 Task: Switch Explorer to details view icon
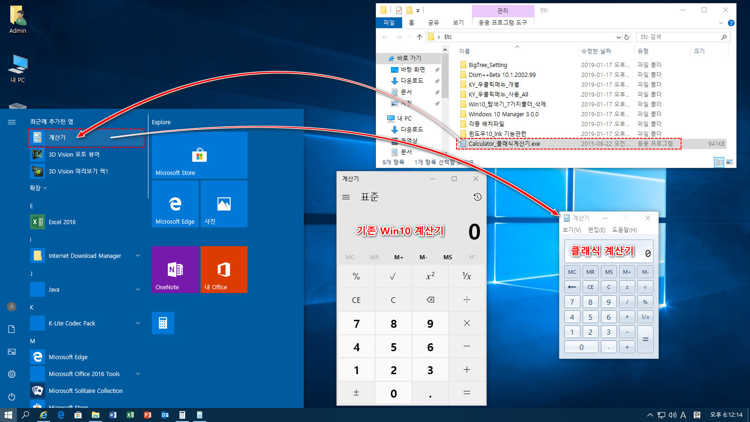(719, 162)
